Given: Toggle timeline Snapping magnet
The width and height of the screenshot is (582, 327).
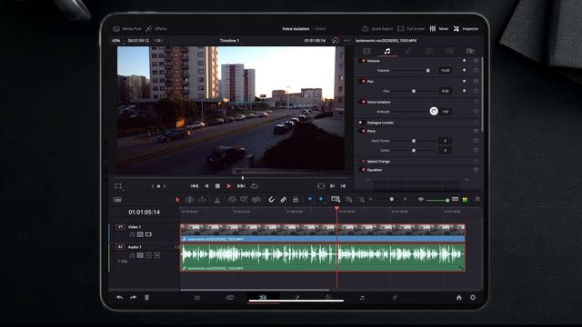Looking at the screenshot, I should pyautogui.click(x=271, y=200).
